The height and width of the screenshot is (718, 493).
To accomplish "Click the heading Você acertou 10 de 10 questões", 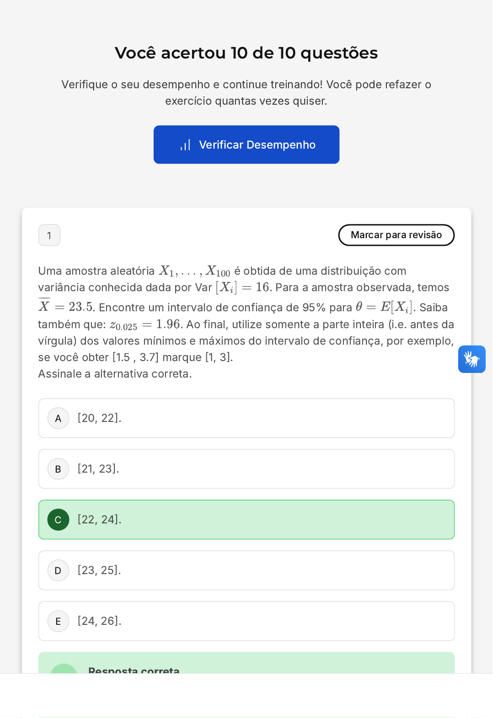I will point(246,53).
